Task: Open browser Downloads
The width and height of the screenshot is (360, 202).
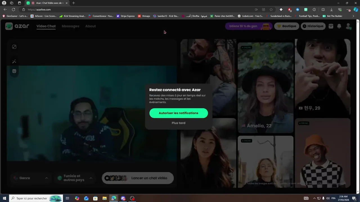Action: click(331, 10)
